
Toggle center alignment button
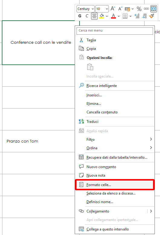(94, 16)
